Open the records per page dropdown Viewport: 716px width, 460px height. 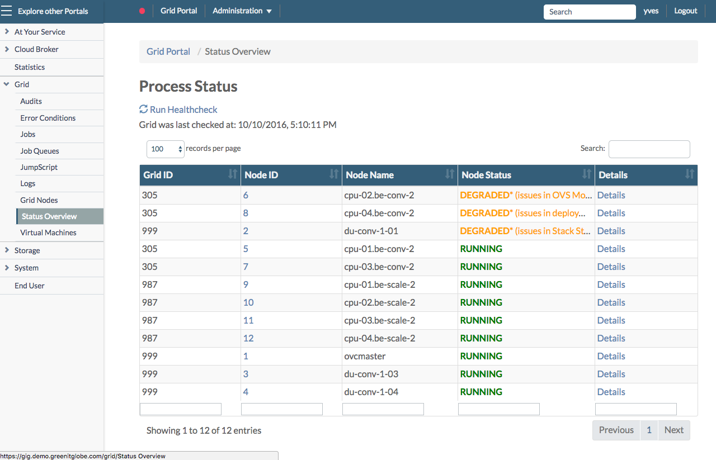(166, 149)
